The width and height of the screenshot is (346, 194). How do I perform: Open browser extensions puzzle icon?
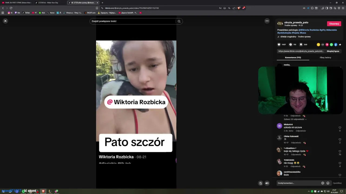tap(312, 8)
